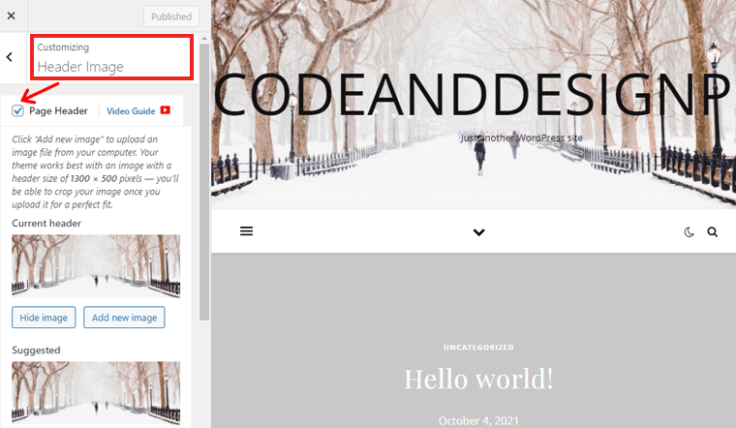
Task: Toggle dark mode with the moon icon
Action: (x=689, y=231)
